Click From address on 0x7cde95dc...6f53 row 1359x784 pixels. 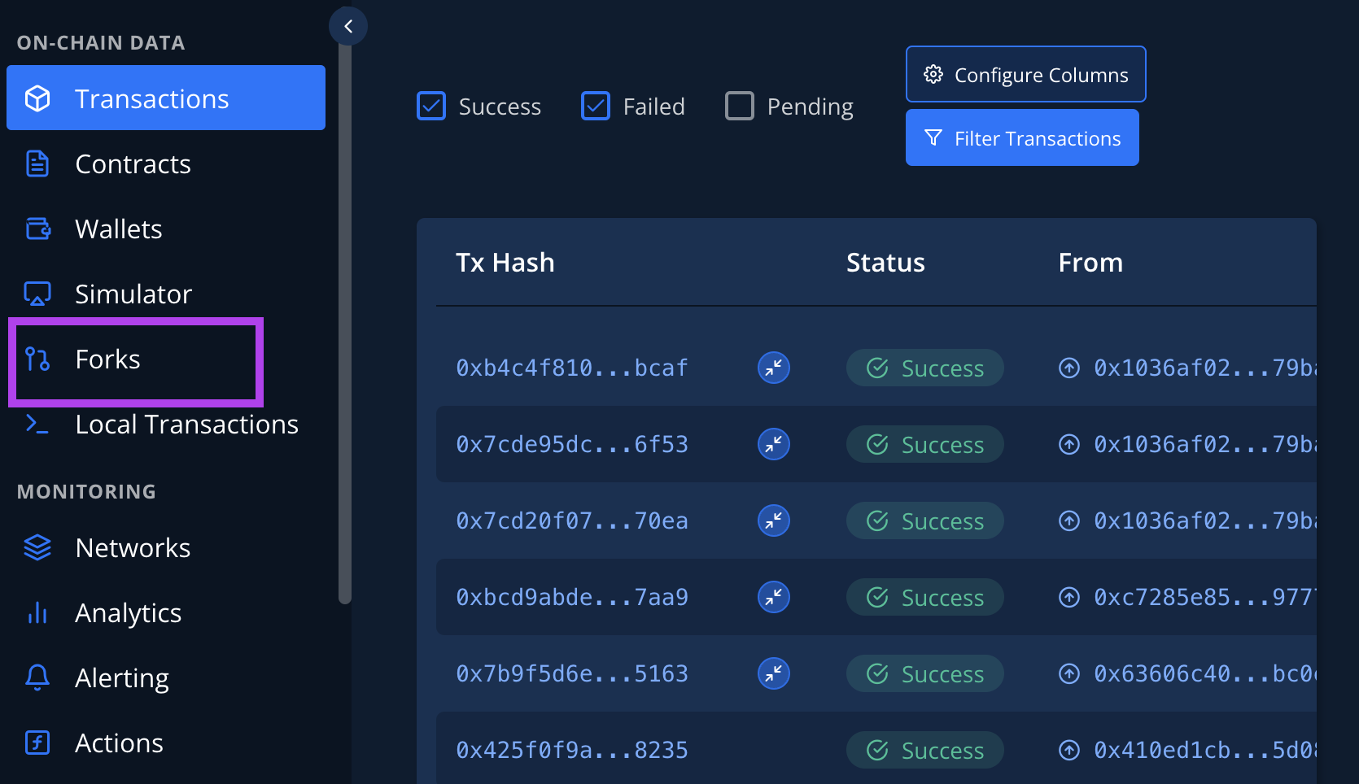(1204, 444)
